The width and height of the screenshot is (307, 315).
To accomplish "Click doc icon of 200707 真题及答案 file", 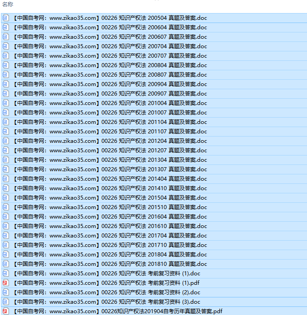I will 5,55.
